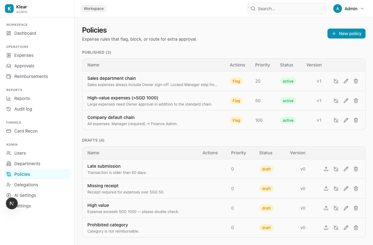Open Reports in sidebar
Screen dimensions: 373x245
(x=37, y=98)
